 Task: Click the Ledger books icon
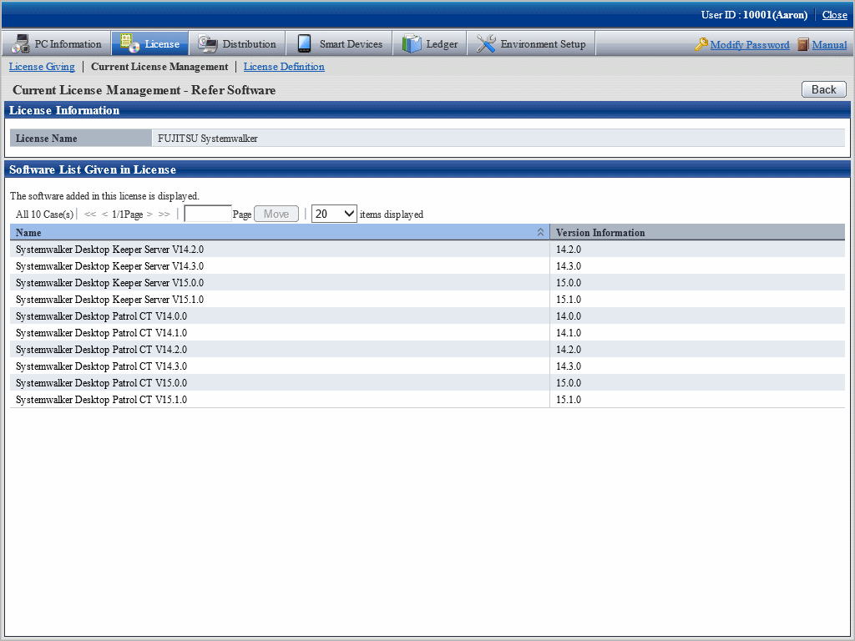(412, 43)
